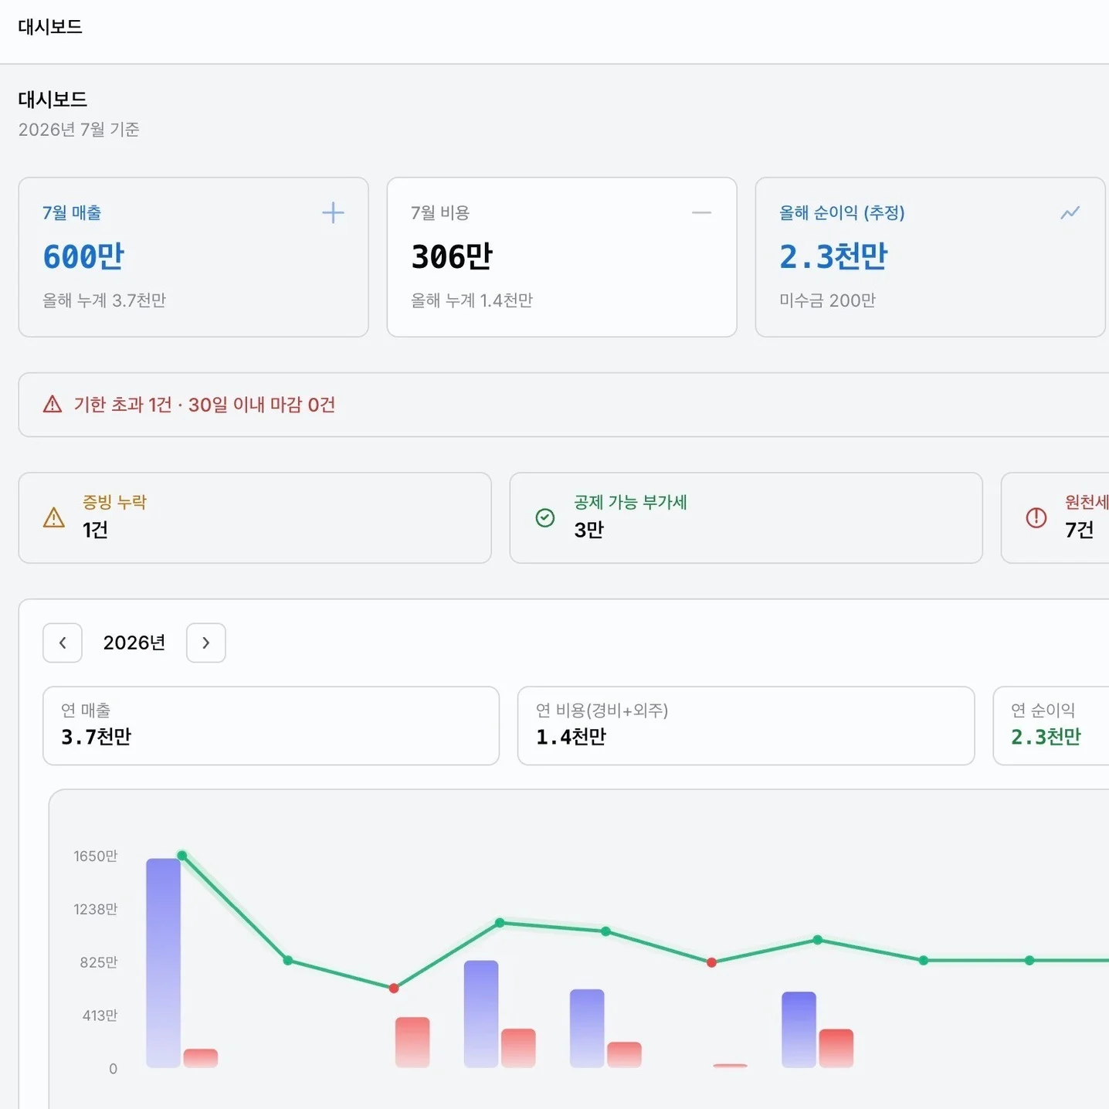Open the 증빙 누락 1건 card
The height and width of the screenshot is (1109, 1109).
[x=255, y=517]
